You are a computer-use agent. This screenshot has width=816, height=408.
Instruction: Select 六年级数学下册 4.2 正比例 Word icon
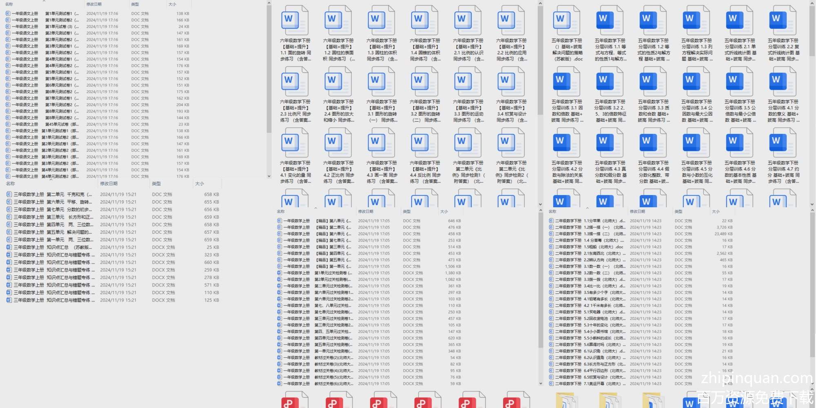[338, 143]
